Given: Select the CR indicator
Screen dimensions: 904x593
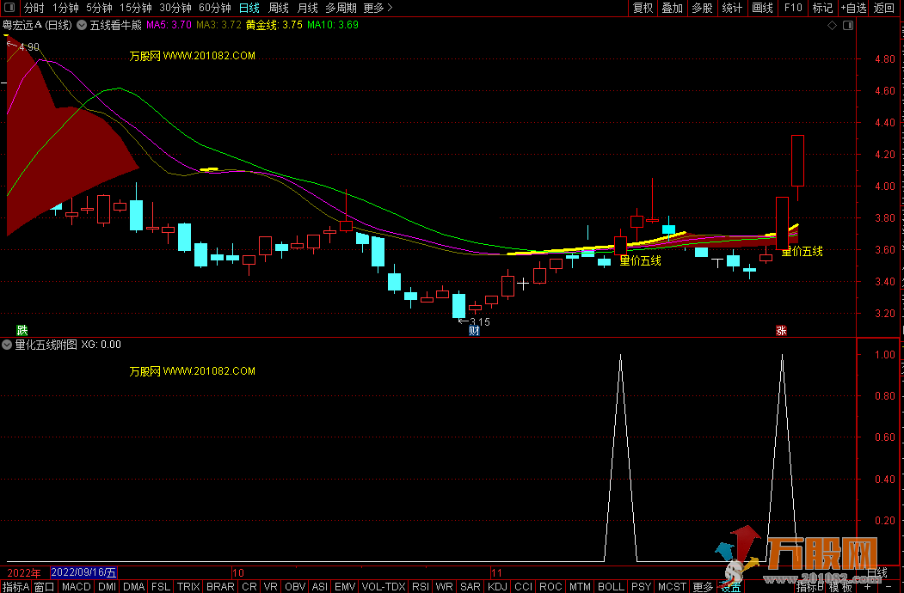Looking at the screenshot, I should 249,587.
